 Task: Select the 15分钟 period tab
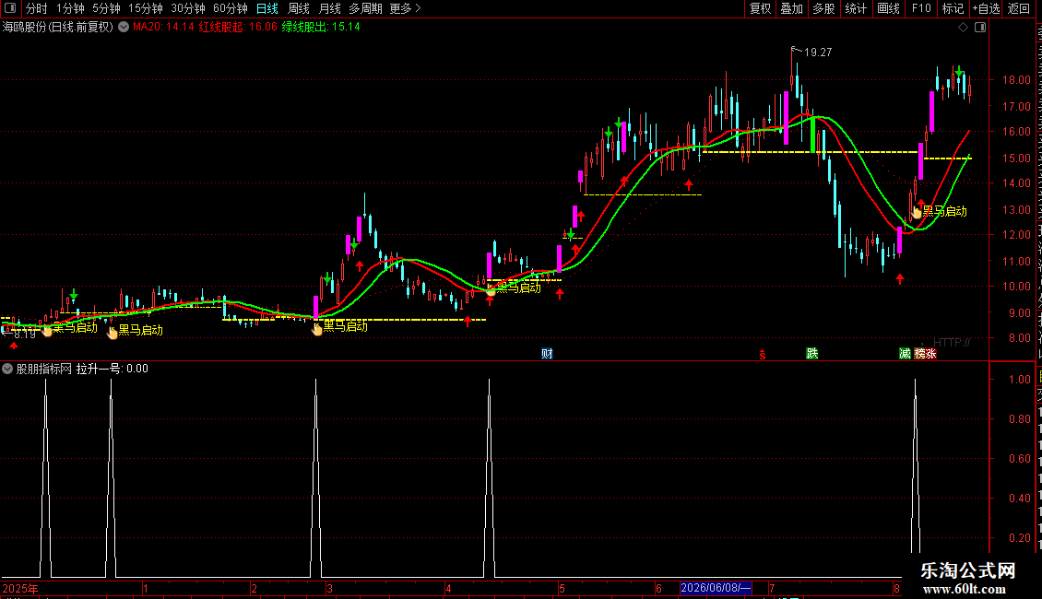[x=146, y=8]
